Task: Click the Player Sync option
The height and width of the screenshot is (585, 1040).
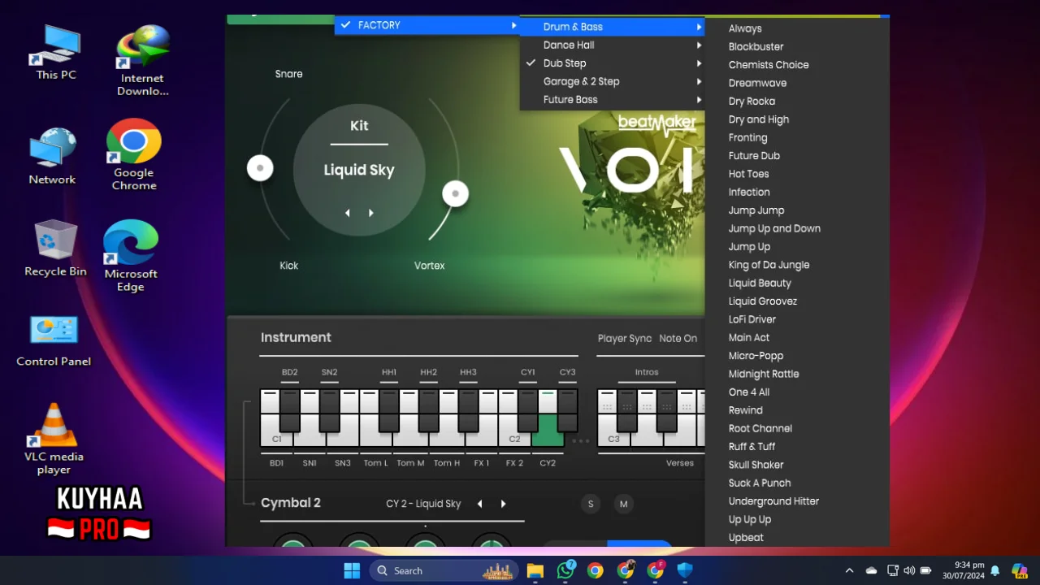Action: coord(625,338)
